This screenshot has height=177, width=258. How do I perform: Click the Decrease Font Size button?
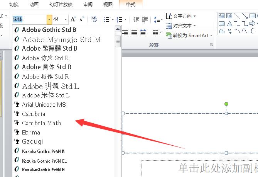pos(81,19)
